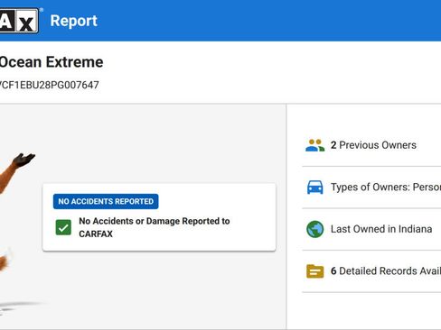Click the globe location icon

click(x=315, y=229)
